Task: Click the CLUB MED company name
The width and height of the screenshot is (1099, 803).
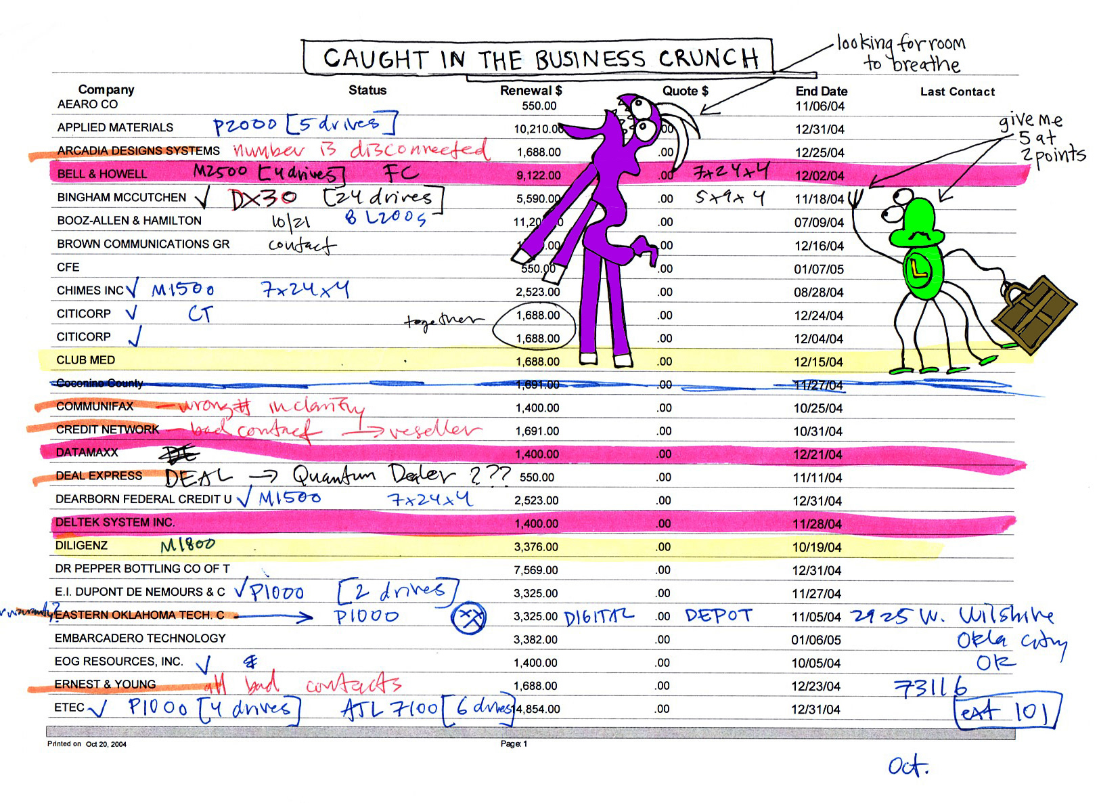Action: (86, 360)
